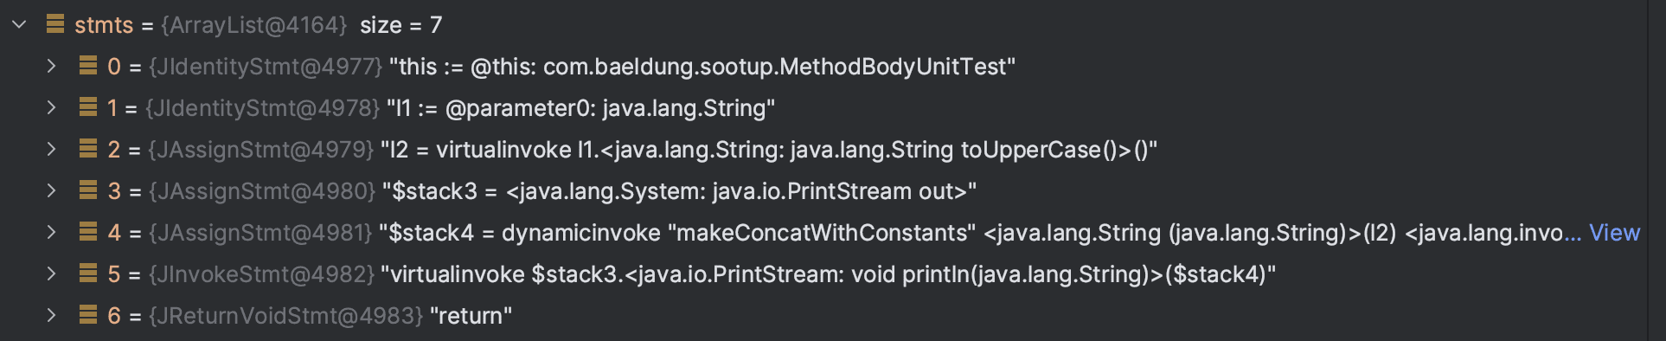Click the field icon of element 0
The width and height of the screenshot is (1666, 341).
pos(88,66)
